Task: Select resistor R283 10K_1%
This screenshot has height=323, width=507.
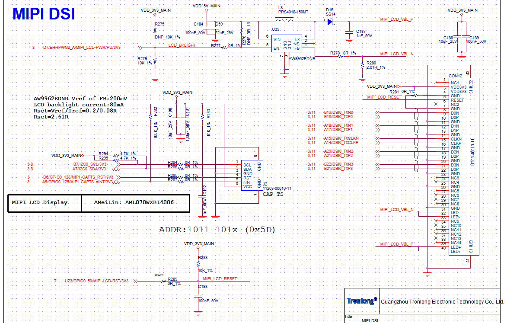Action: click(x=202, y=117)
